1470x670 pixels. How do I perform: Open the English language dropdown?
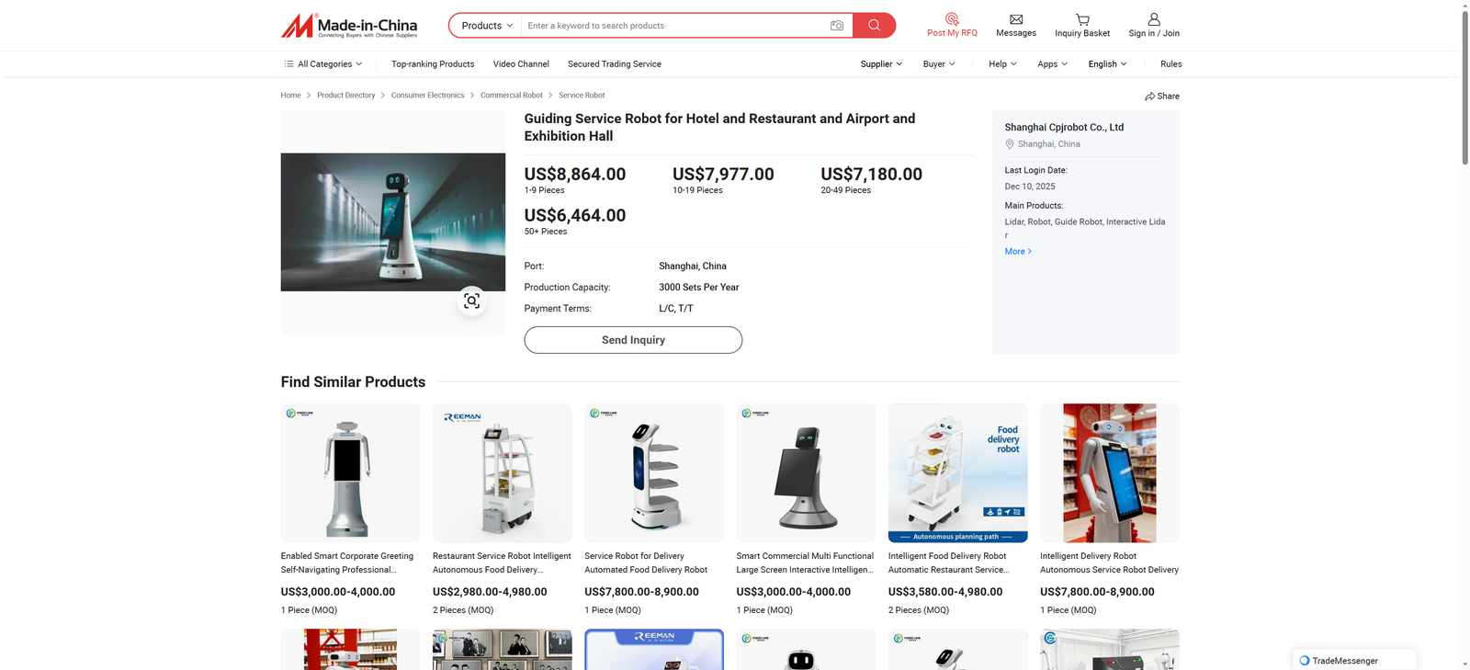[x=1107, y=64]
